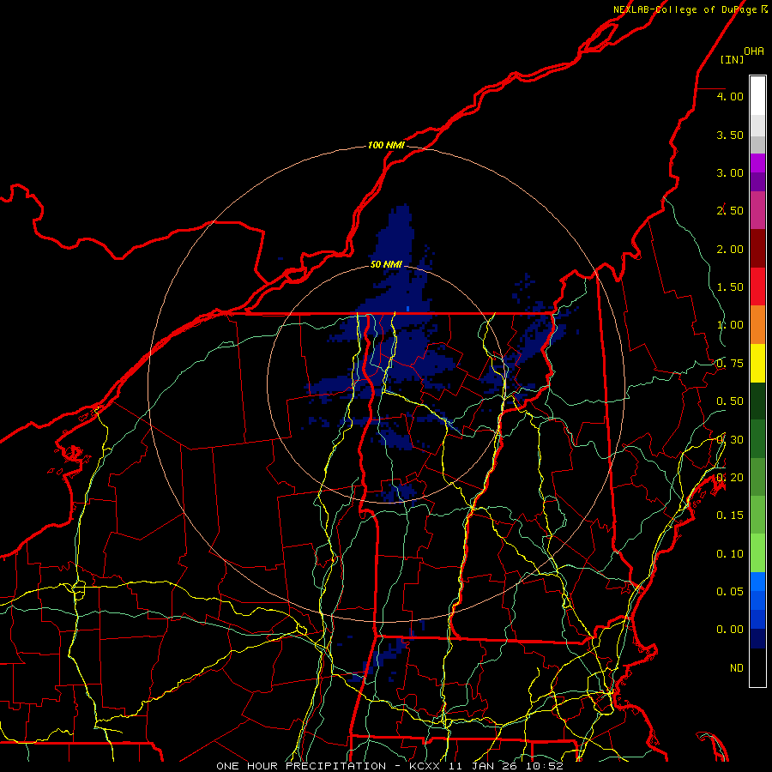Click the 10:52 timestamp
This screenshot has width=772, height=772.
[545, 766]
